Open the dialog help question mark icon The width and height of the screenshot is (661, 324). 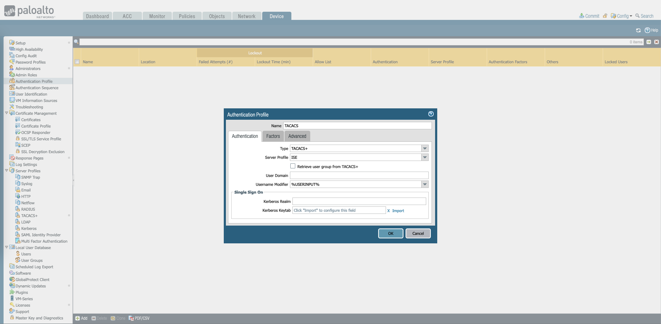click(431, 114)
